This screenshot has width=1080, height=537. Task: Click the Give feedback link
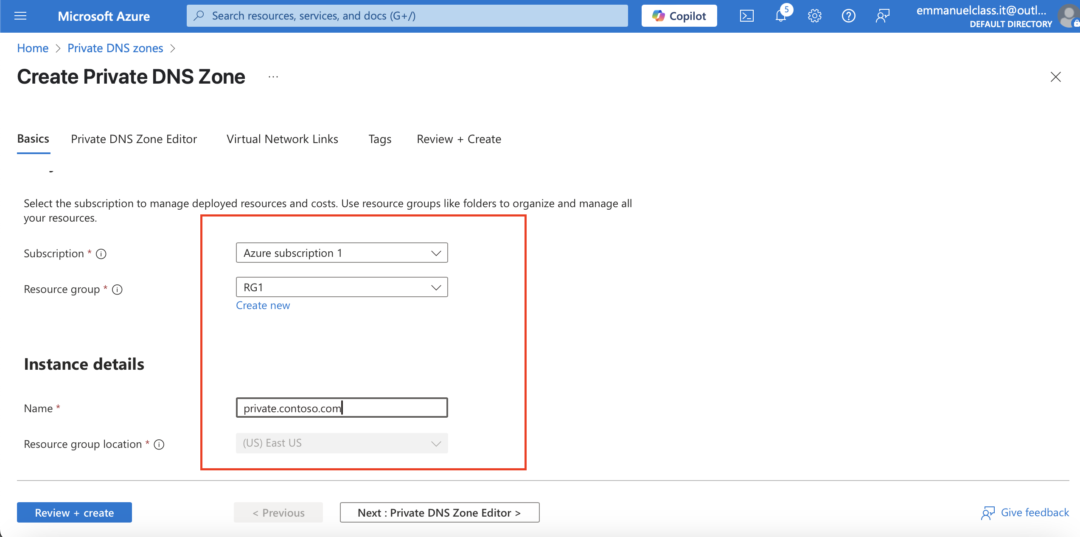[1025, 513]
